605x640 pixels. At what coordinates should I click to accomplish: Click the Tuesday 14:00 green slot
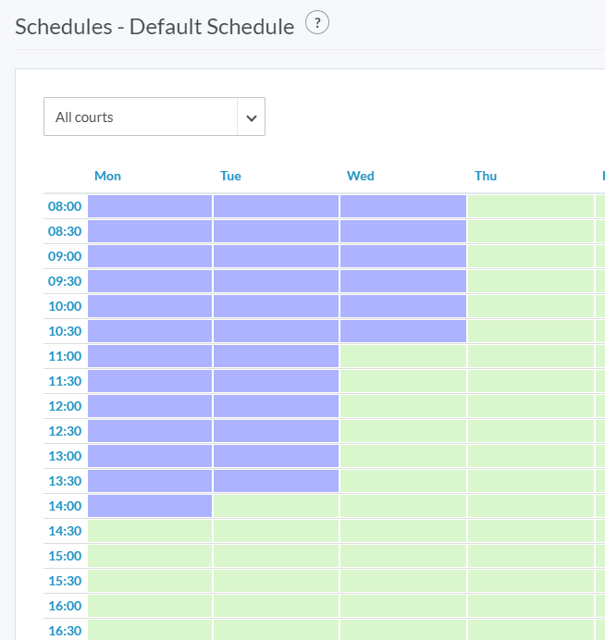(x=276, y=506)
